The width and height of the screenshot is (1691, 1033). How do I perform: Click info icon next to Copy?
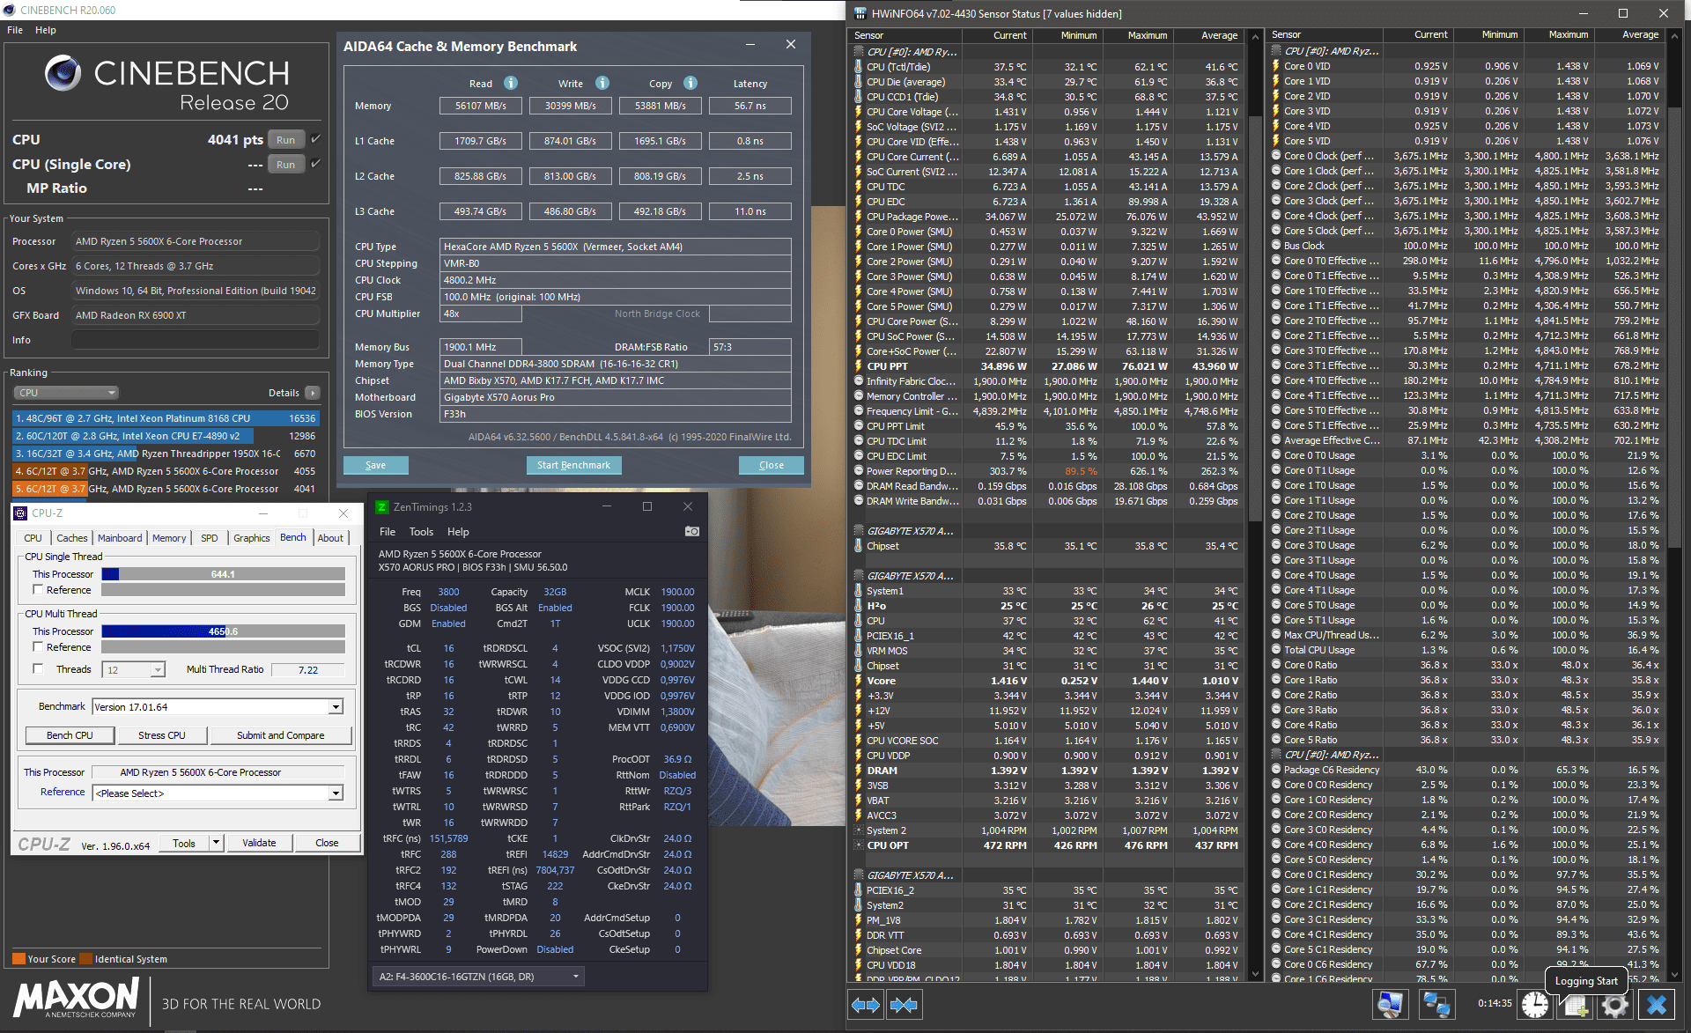tap(690, 83)
